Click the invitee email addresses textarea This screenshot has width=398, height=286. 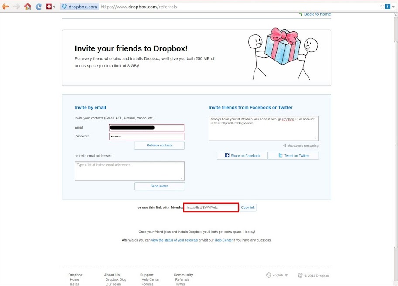(x=130, y=171)
